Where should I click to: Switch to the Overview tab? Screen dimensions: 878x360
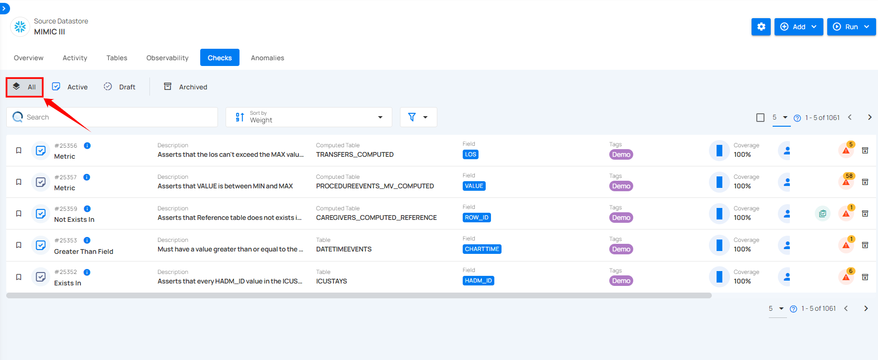[29, 58]
